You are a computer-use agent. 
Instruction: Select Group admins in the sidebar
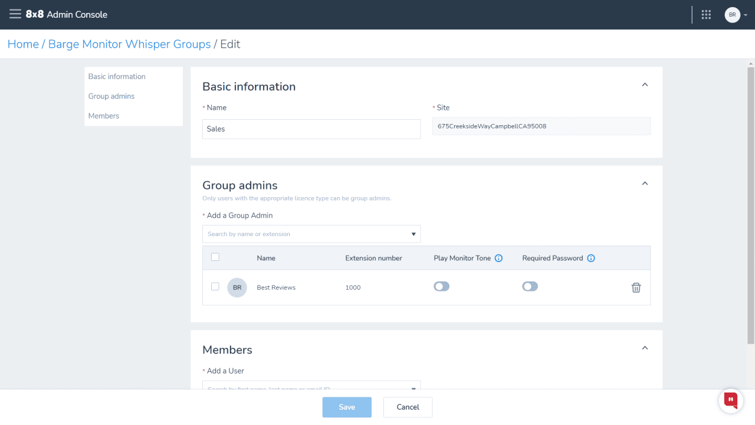pyautogui.click(x=111, y=96)
